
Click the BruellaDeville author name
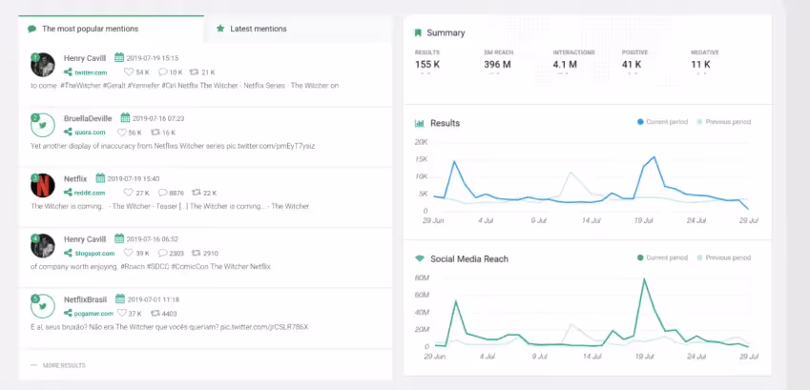coord(88,118)
